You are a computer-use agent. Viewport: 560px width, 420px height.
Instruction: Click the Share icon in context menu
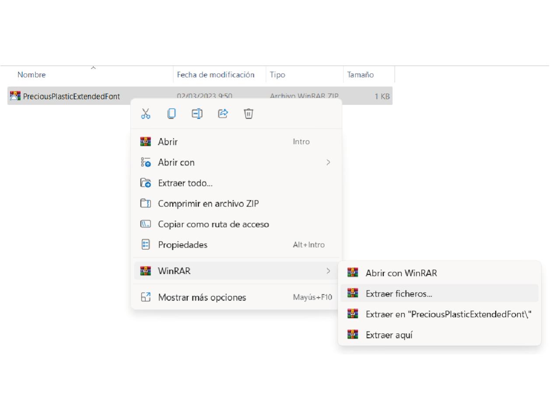(x=223, y=114)
